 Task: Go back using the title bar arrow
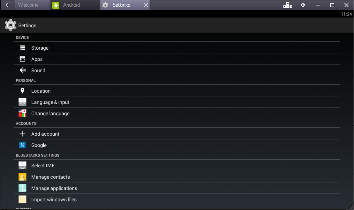tap(8, 5)
